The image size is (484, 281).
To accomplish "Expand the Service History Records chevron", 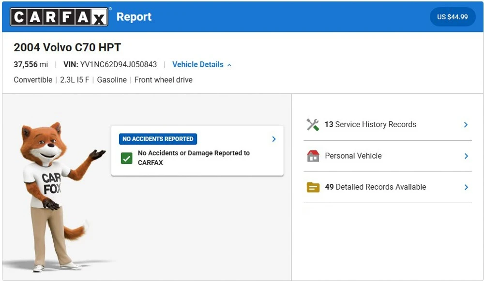I will point(466,125).
